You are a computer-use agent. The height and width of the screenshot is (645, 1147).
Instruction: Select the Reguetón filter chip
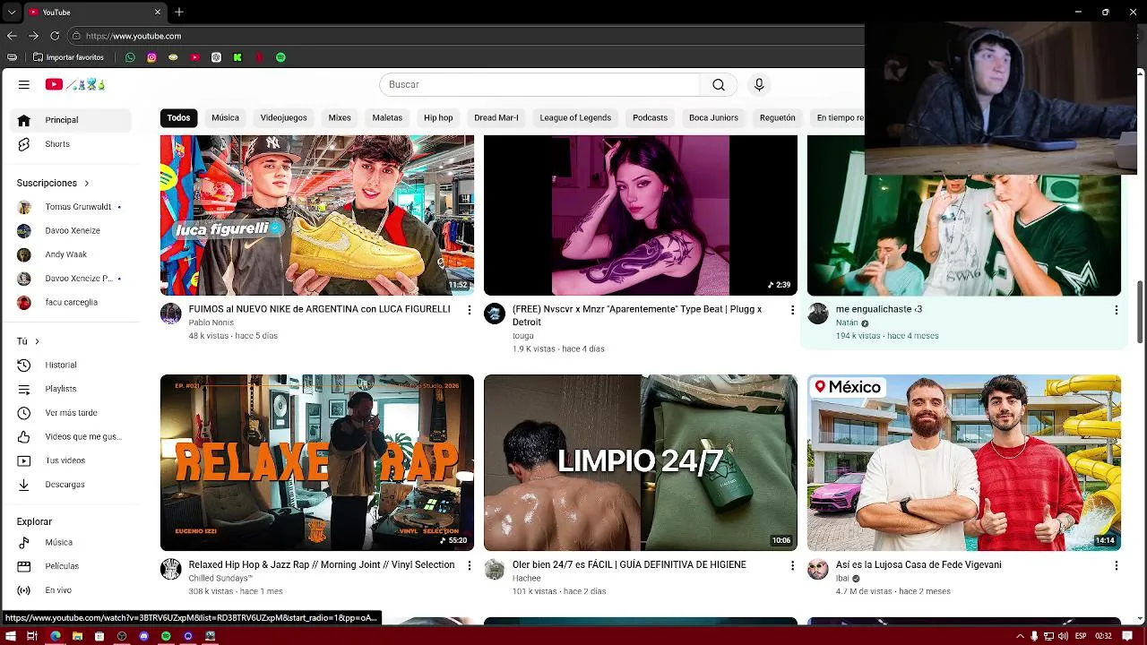pyautogui.click(x=777, y=117)
